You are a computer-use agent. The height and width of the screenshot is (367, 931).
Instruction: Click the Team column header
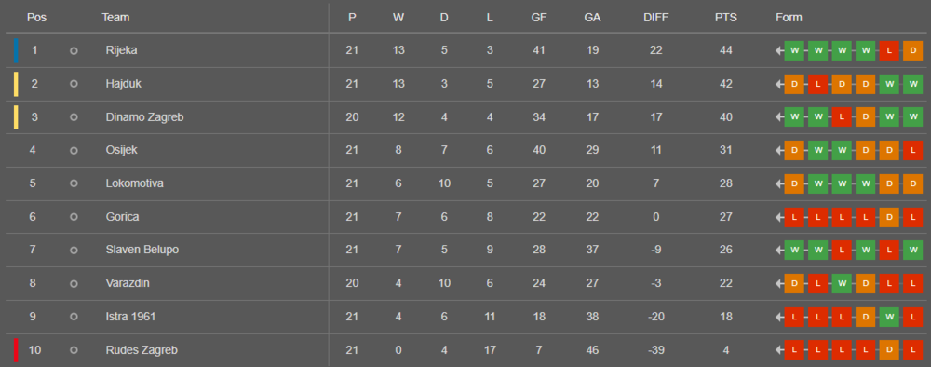tap(115, 18)
